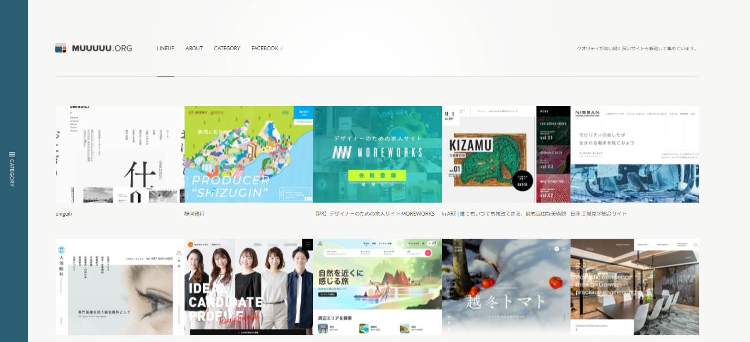The image size is (750, 342).
Task: Click the 日産 工場見学総合サイト caption
Action: pos(598,214)
